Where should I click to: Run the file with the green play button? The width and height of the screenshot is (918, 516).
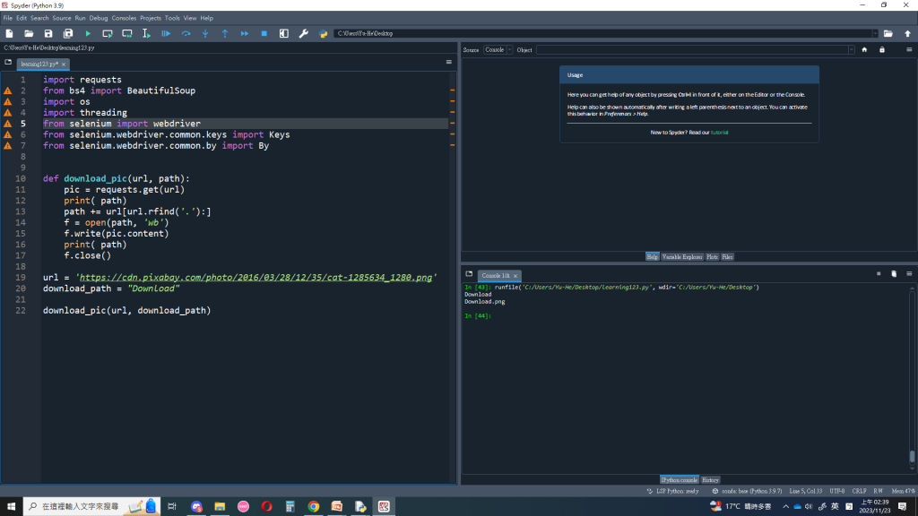(x=88, y=33)
